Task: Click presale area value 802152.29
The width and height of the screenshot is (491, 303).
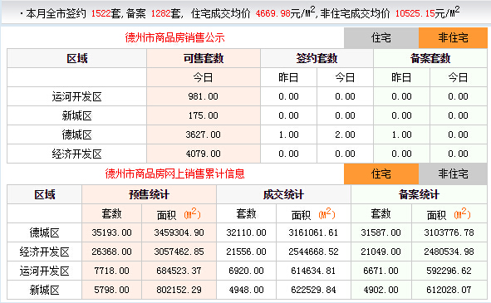Action: click(x=179, y=290)
